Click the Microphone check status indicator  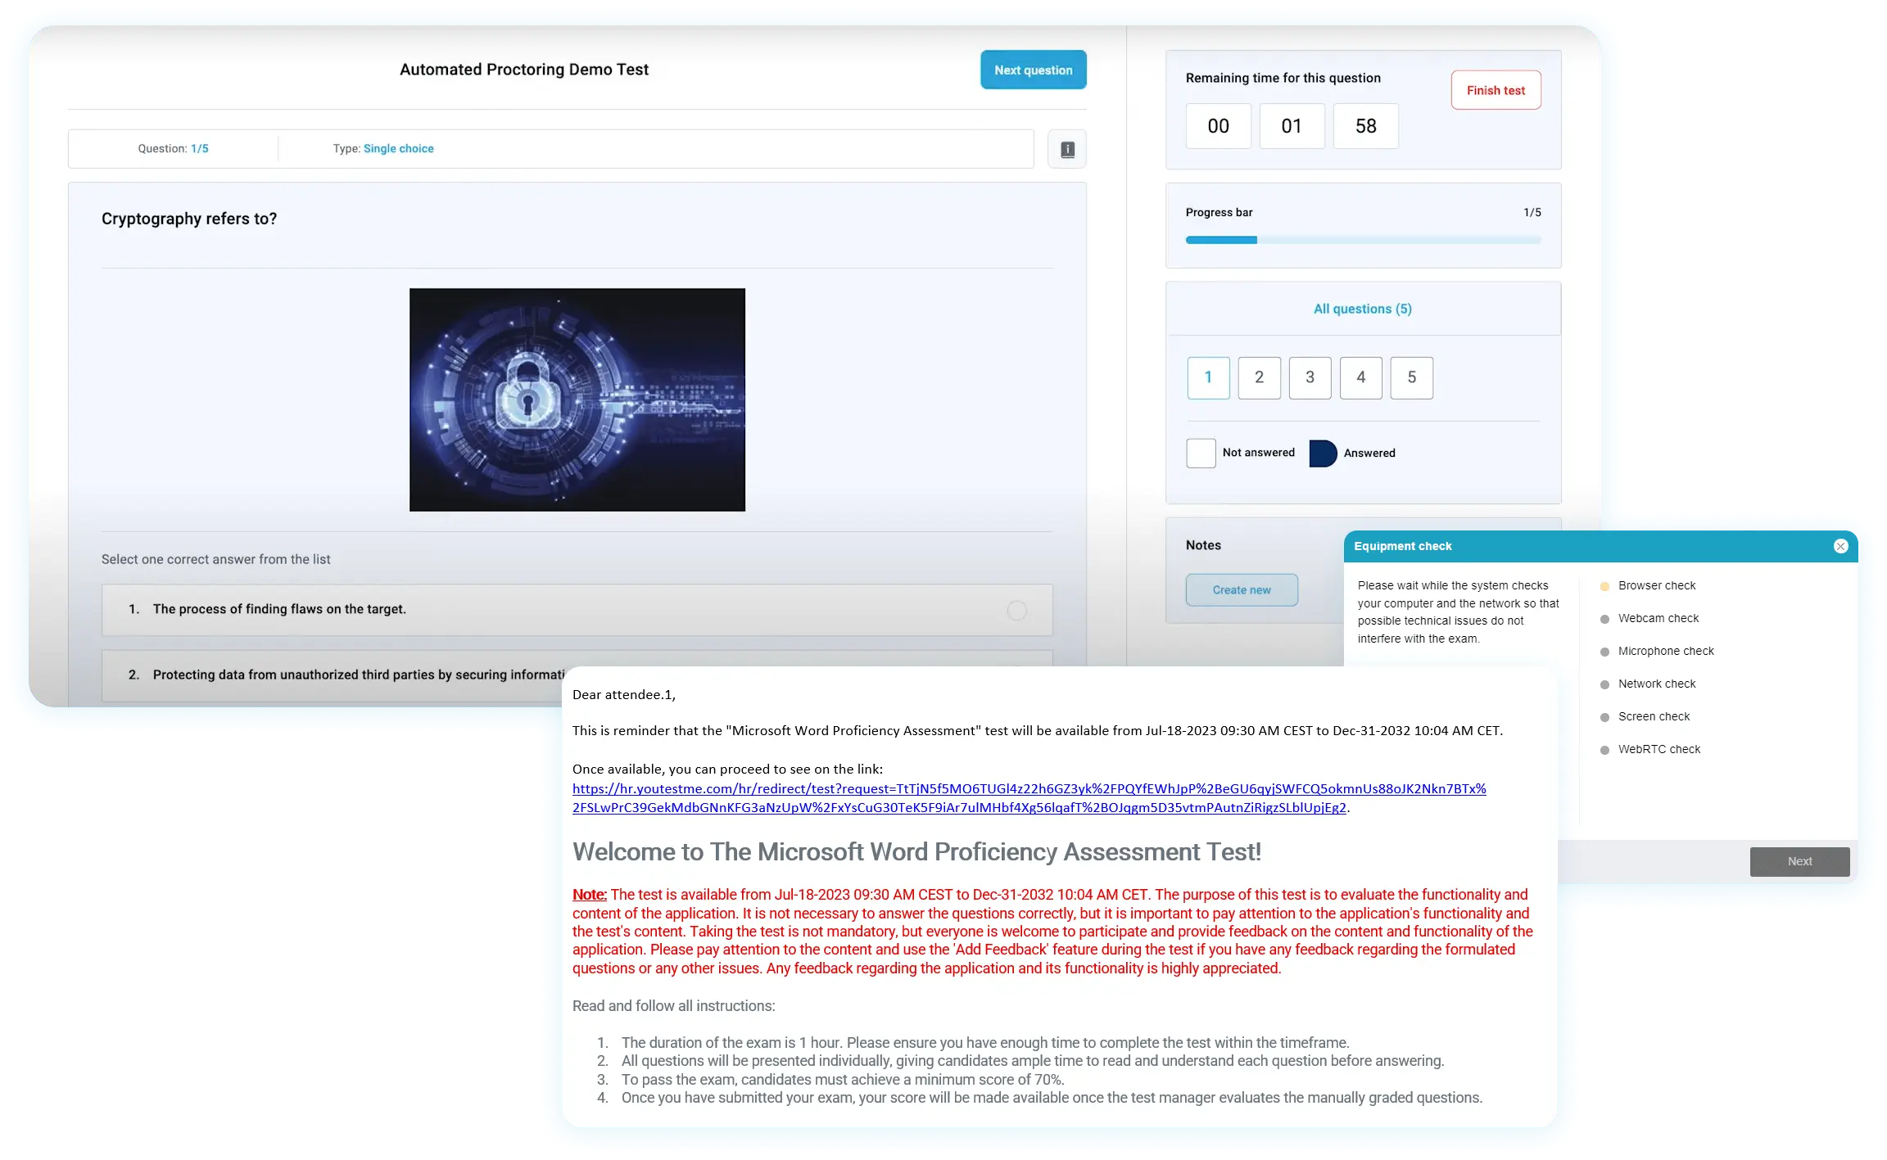(1604, 652)
